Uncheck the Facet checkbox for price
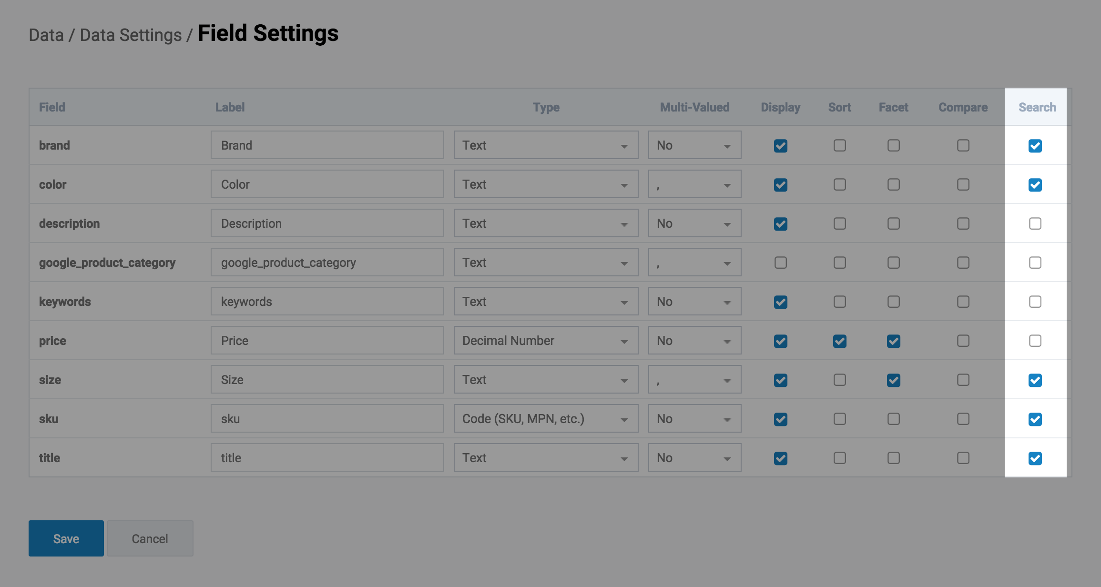 click(893, 341)
